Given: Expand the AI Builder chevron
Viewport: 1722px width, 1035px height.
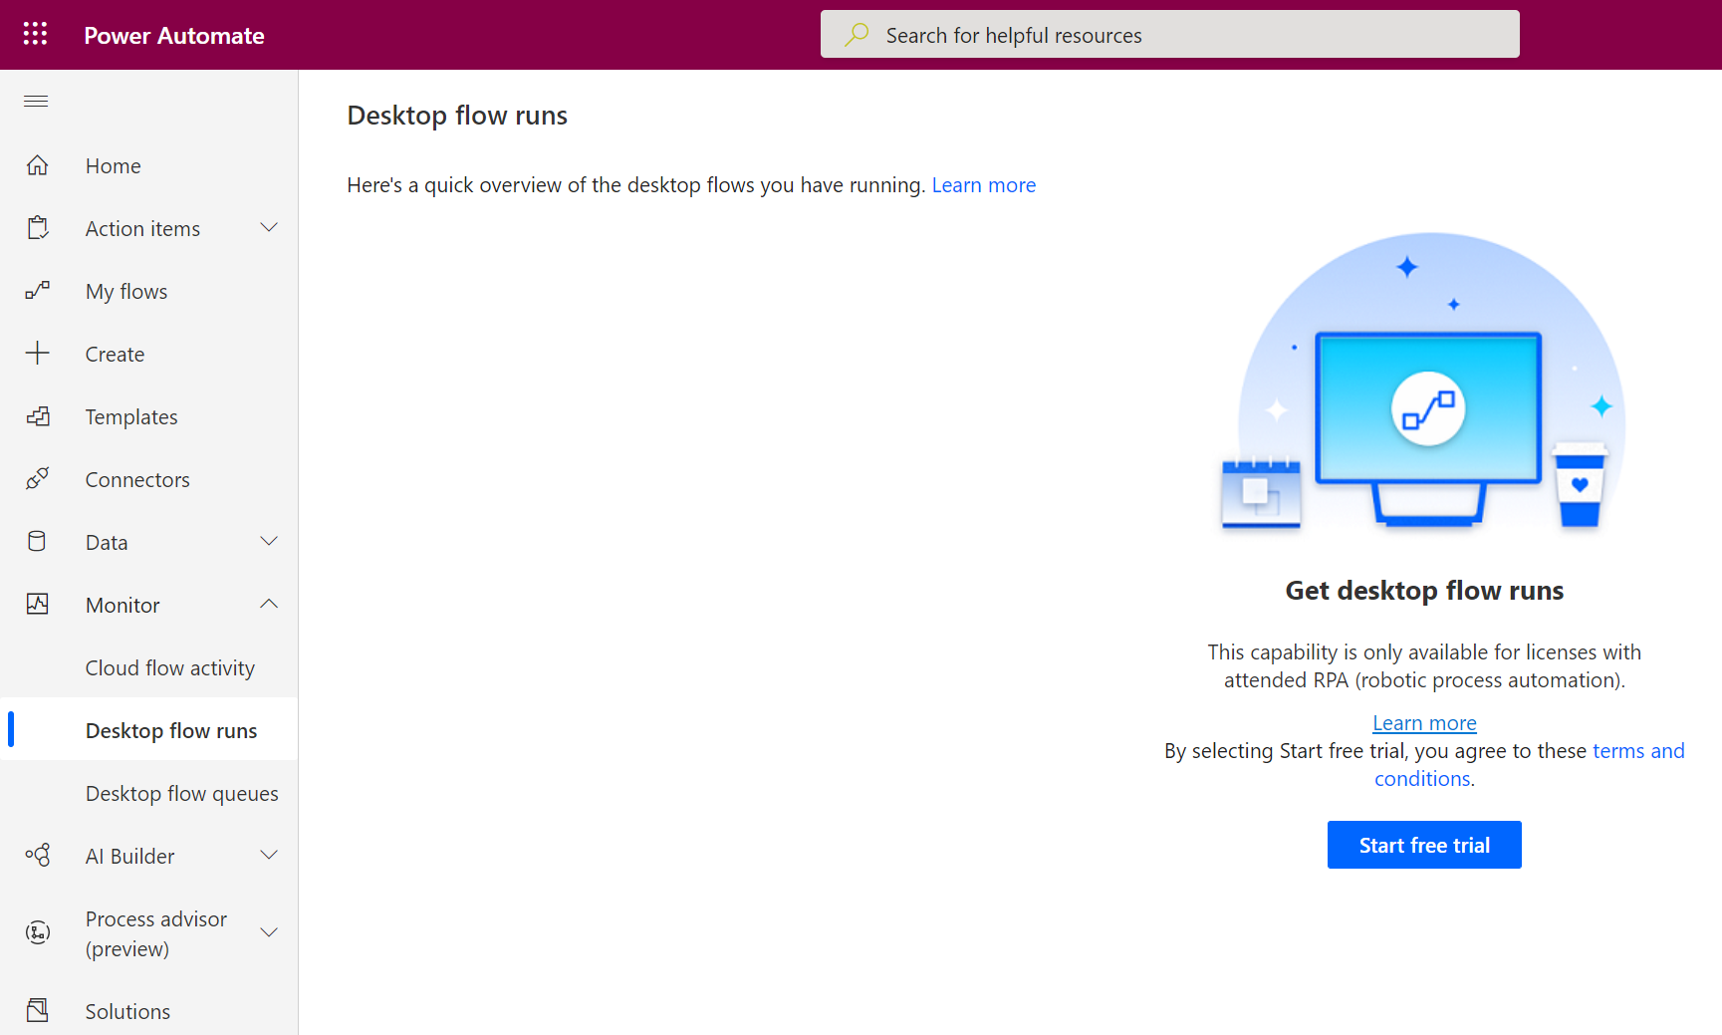Looking at the screenshot, I should coord(269,856).
